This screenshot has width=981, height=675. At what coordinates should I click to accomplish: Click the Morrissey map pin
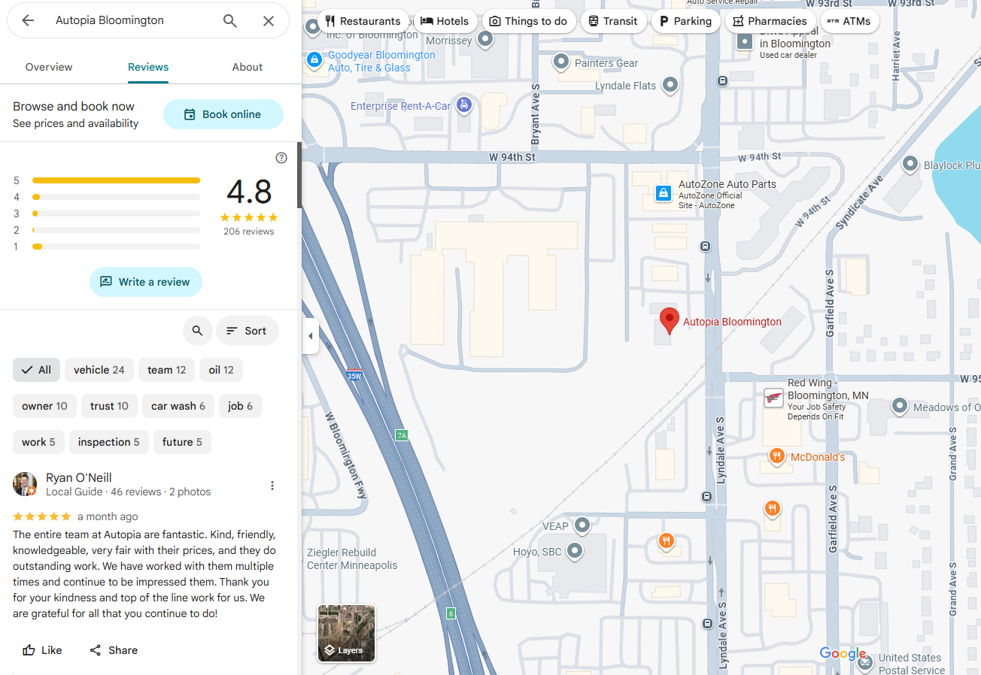coord(485,40)
